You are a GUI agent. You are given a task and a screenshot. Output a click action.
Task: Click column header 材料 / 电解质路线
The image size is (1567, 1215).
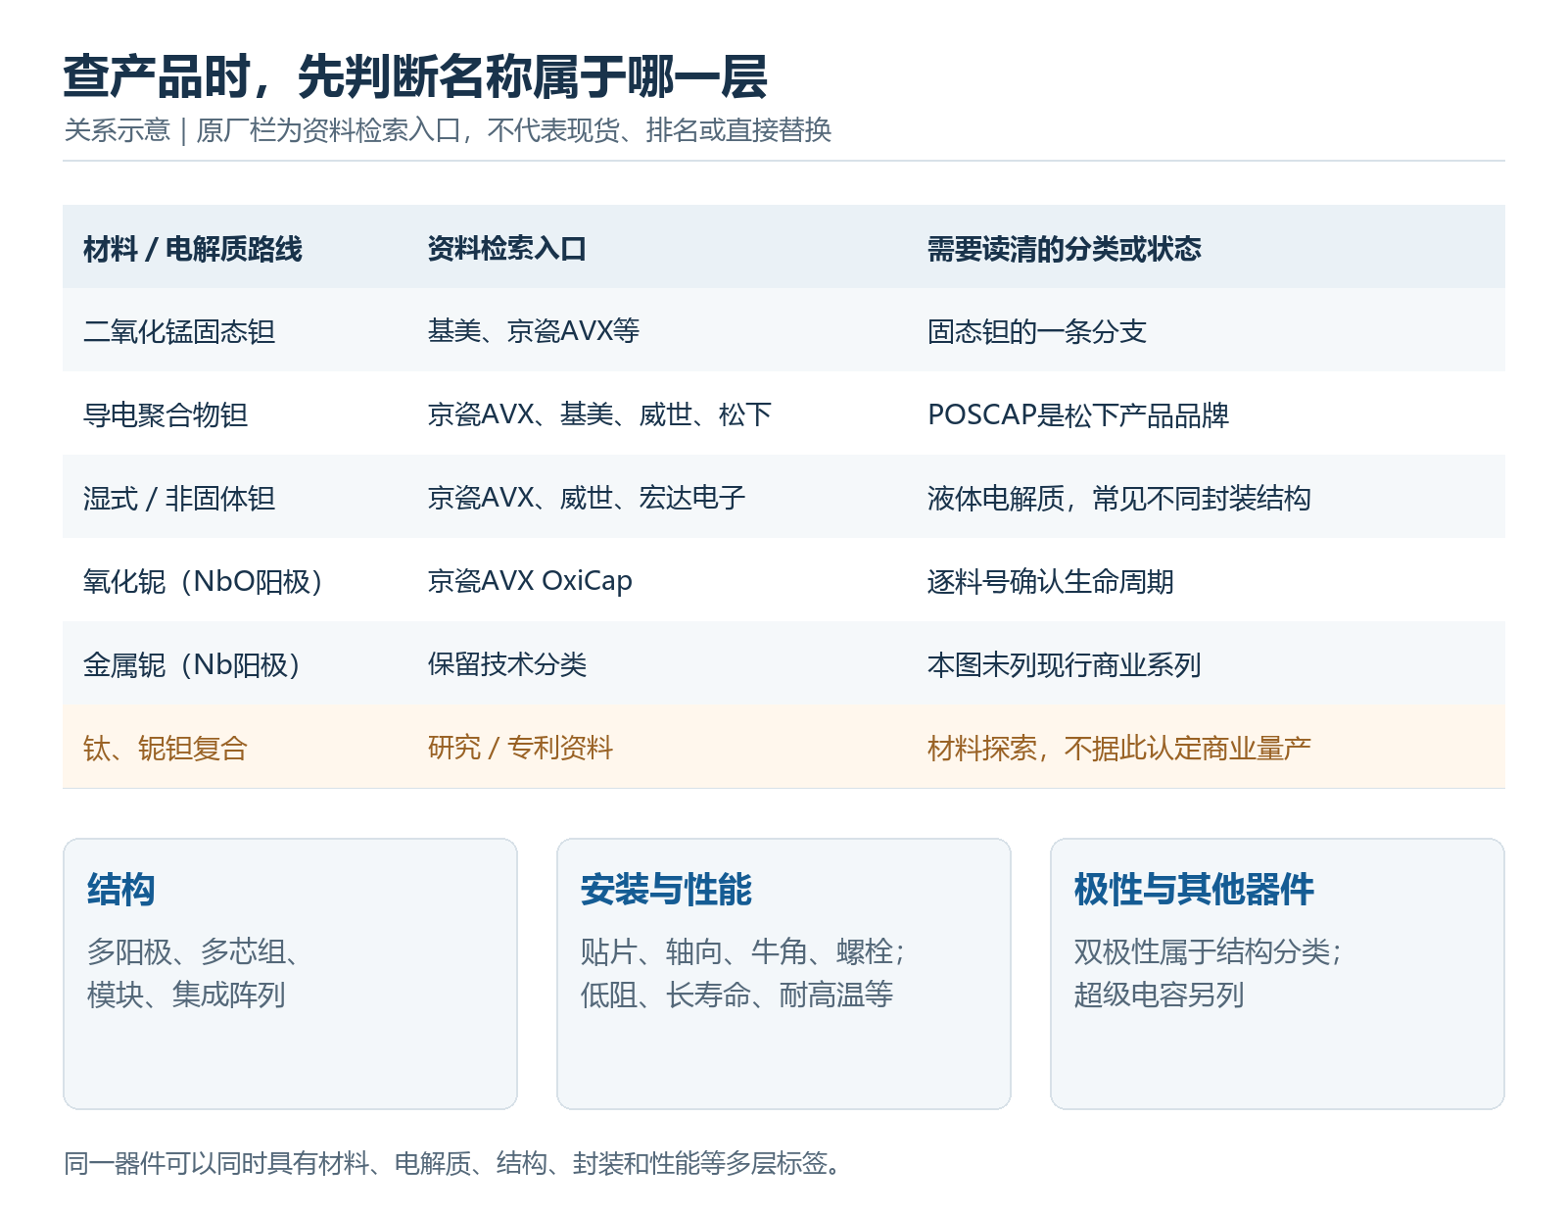[193, 249]
